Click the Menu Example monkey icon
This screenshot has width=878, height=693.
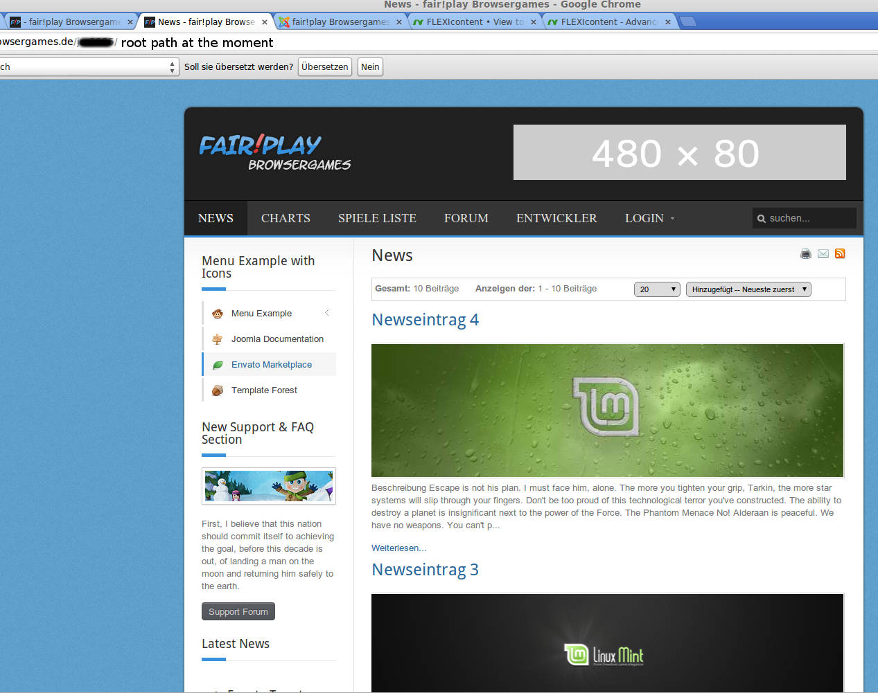point(218,314)
